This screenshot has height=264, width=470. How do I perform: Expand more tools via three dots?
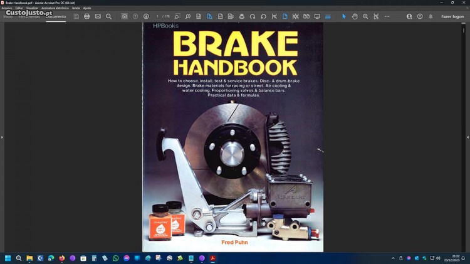387,16
